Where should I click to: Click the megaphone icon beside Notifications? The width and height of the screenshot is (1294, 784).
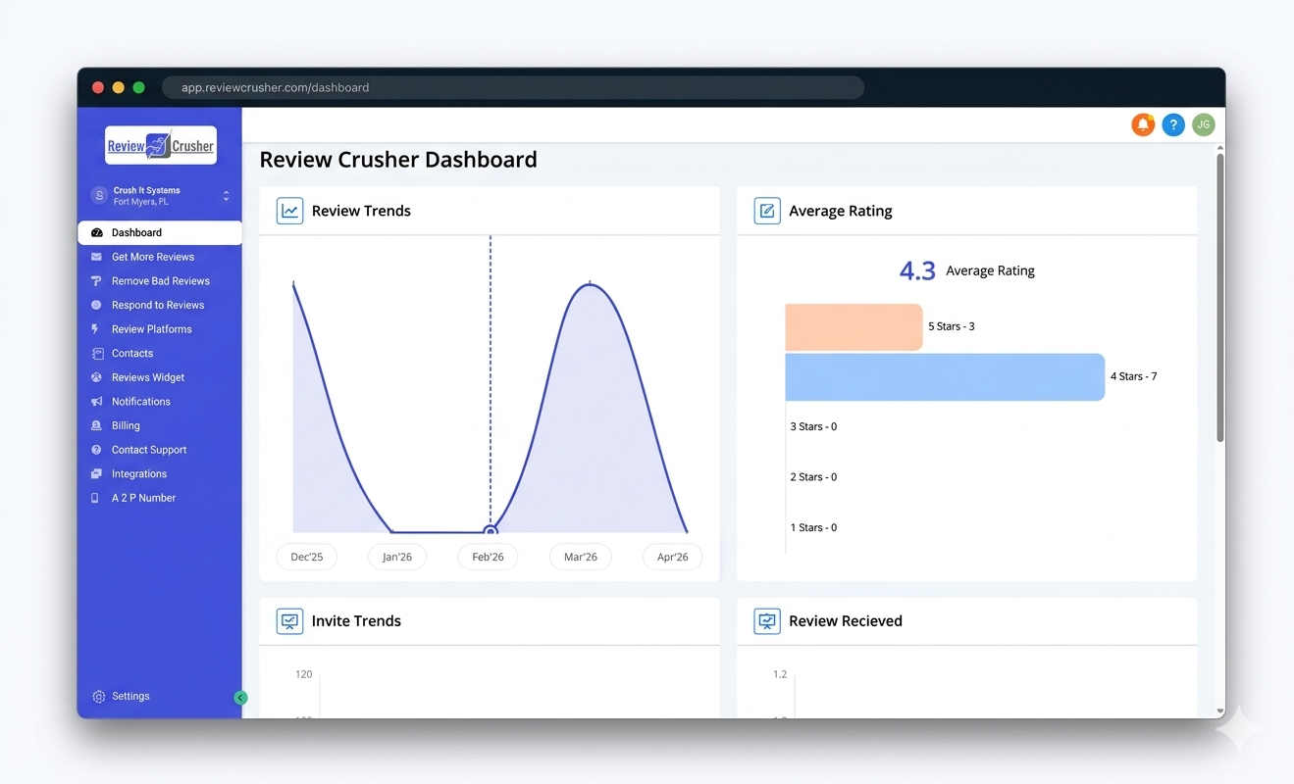[x=96, y=402]
